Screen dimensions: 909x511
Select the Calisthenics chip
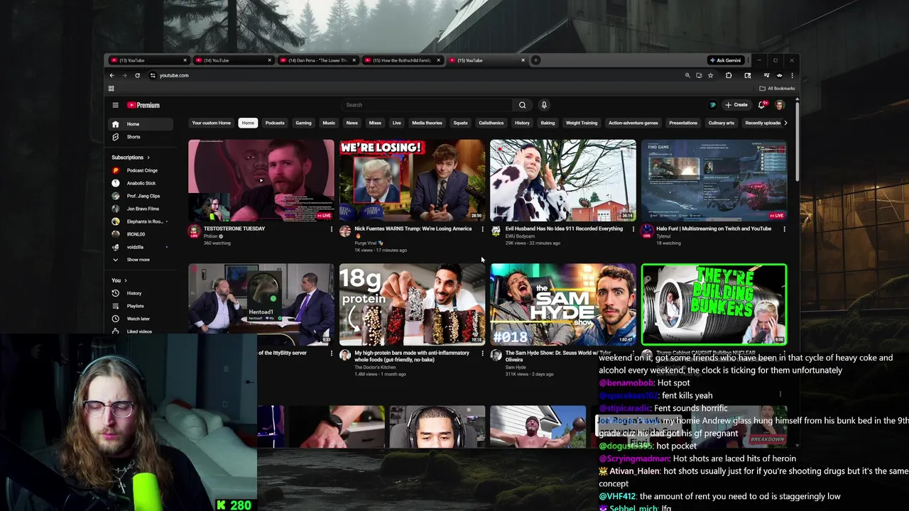491,123
